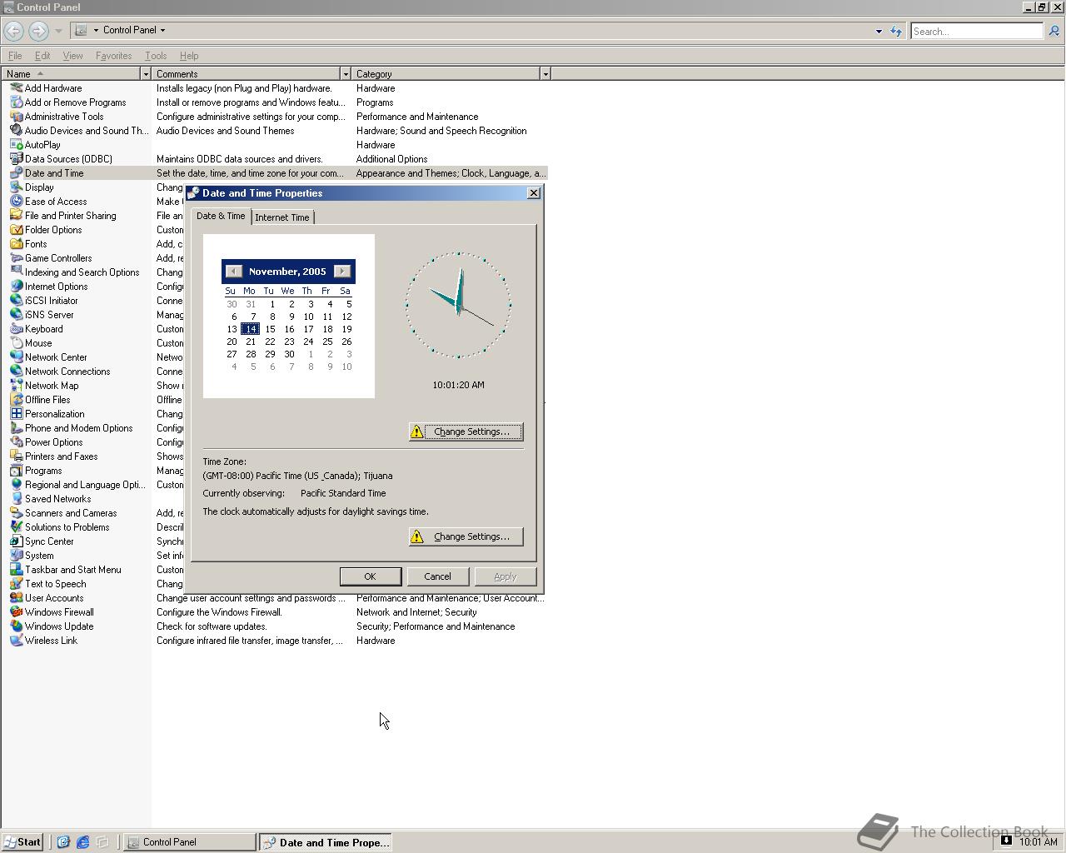This screenshot has width=1066, height=853.
Task: Go to previous month in calendar
Action: [234, 272]
